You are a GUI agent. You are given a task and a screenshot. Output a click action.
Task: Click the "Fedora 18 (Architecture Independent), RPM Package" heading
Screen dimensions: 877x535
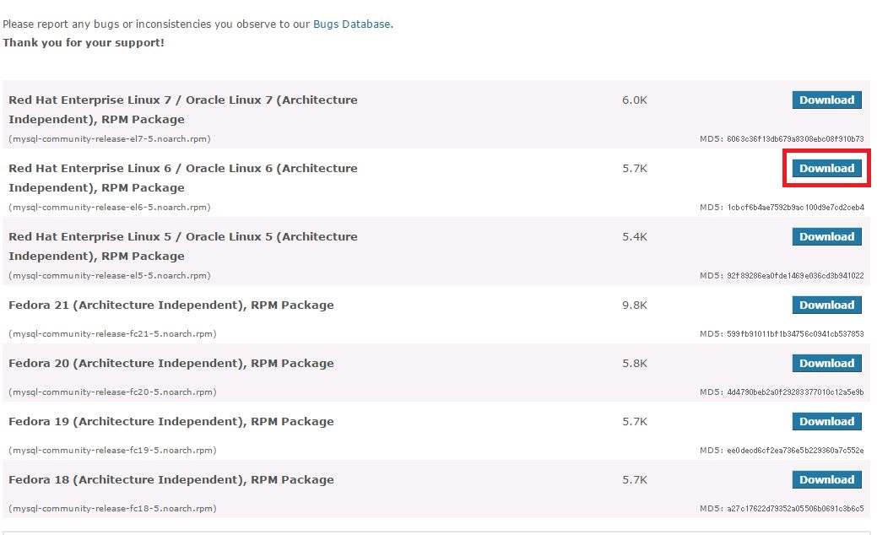pyautogui.click(x=171, y=479)
